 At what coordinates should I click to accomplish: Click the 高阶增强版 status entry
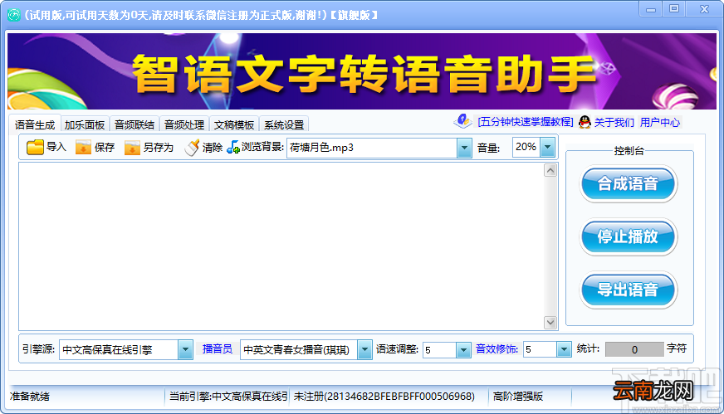coord(518,397)
